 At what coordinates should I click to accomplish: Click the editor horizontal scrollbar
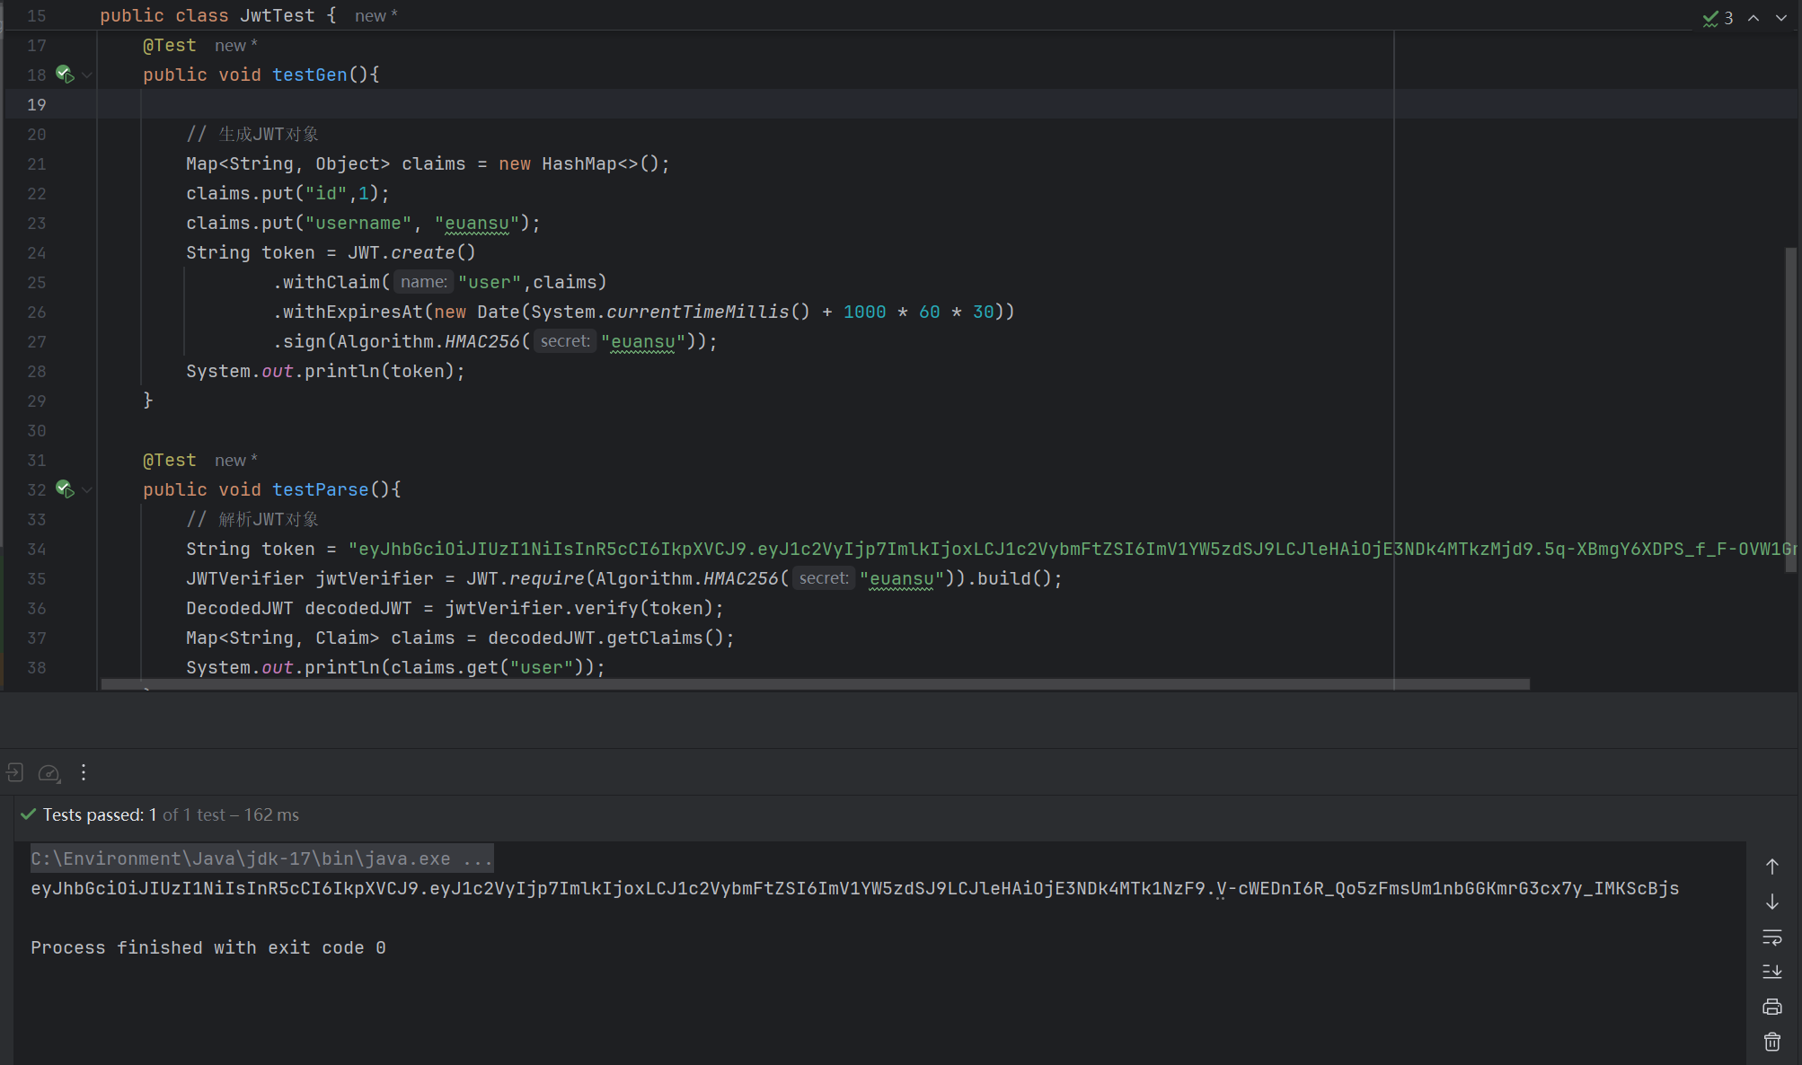click(815, 684)
